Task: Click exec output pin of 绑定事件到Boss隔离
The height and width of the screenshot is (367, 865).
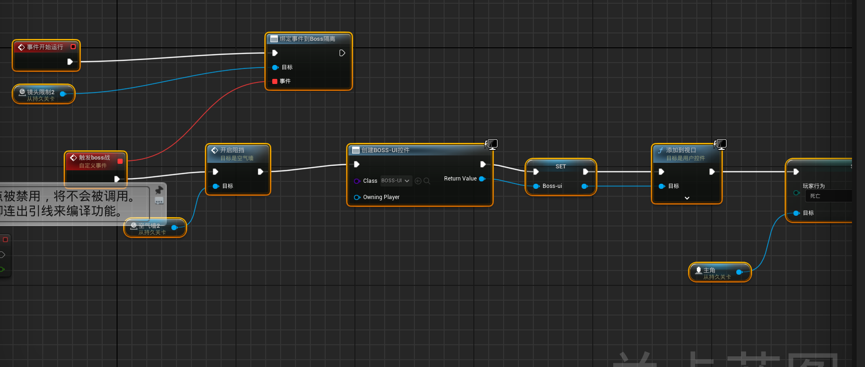Action: pyautogui.click(x=342, y=53)
